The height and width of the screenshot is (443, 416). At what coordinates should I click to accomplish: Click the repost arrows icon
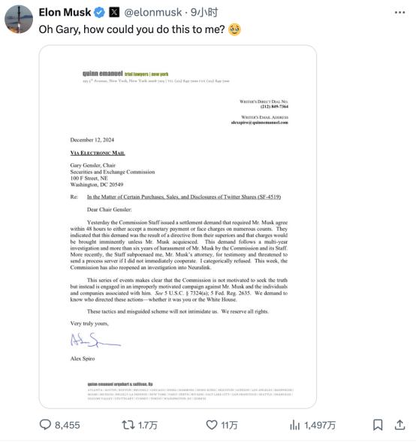[x=128, y=425]
